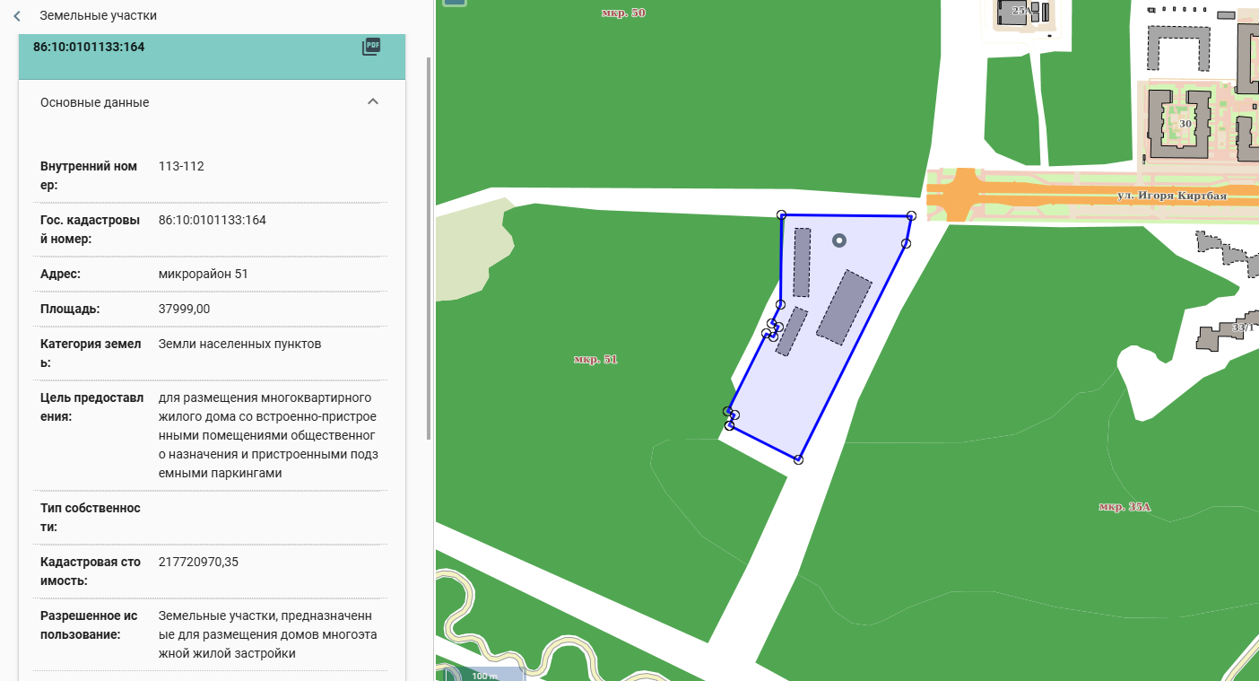The width and height of the screenshot is (1259, 681).
Task: Click the Земельные участки panel title
Action: click(98, 16)
